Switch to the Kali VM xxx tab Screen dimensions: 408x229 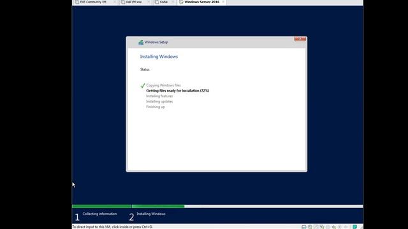pyautogui.click(x=134, y=2)
